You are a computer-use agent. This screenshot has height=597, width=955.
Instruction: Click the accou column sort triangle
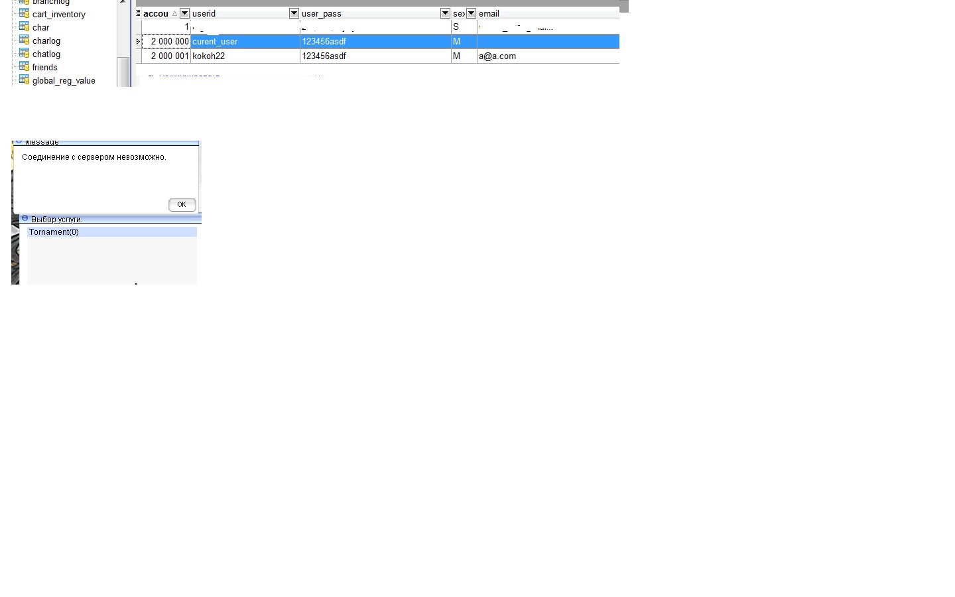point(174,13)
